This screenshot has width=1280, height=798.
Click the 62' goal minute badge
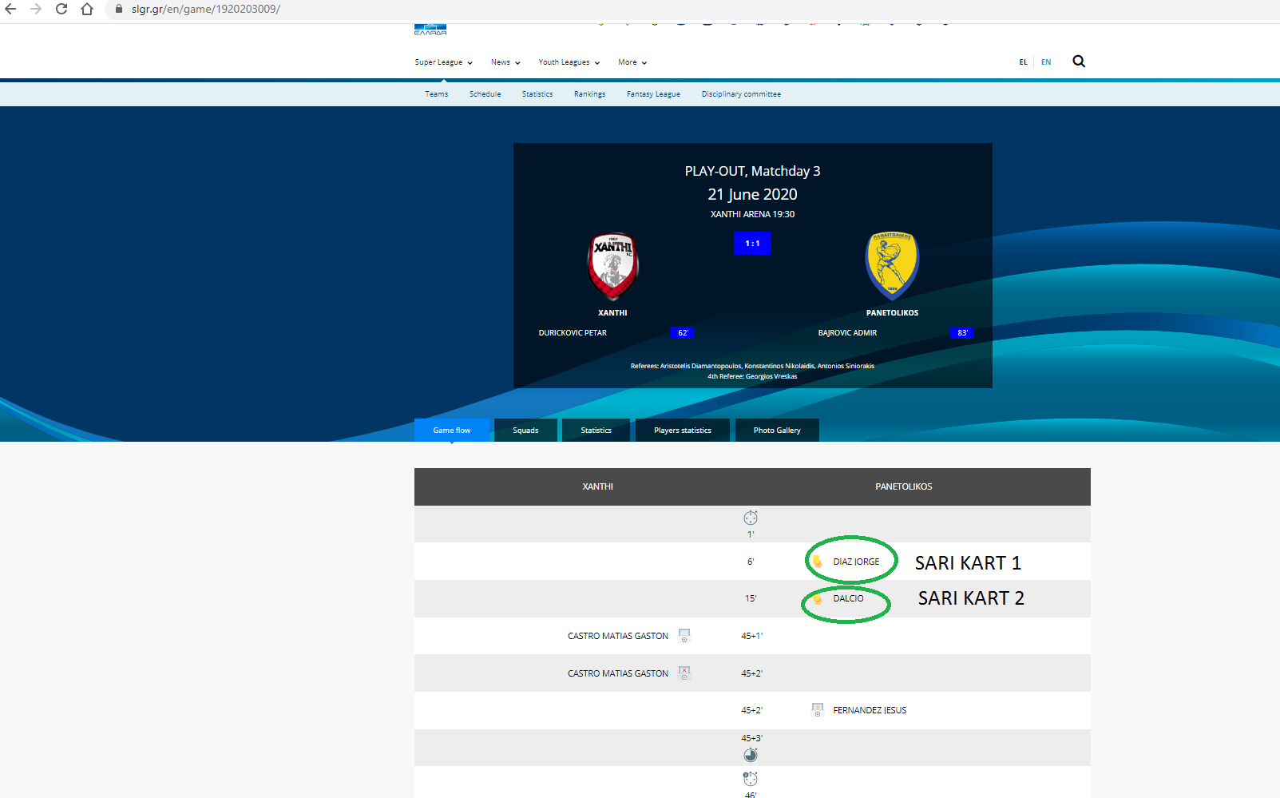(x=683, y=333)
